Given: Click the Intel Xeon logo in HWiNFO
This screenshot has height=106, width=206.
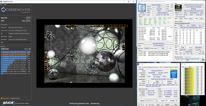Looking at the screenshot, I should [142, 8].
